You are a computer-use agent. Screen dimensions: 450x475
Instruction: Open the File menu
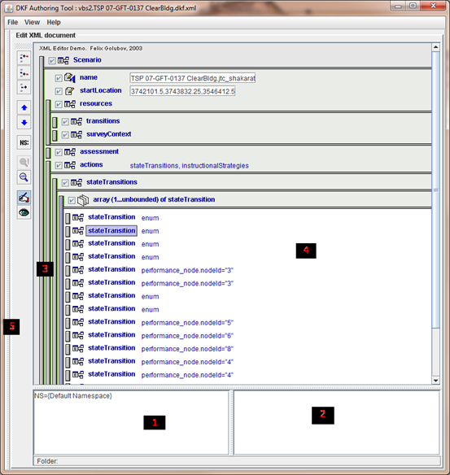[13, 23]
